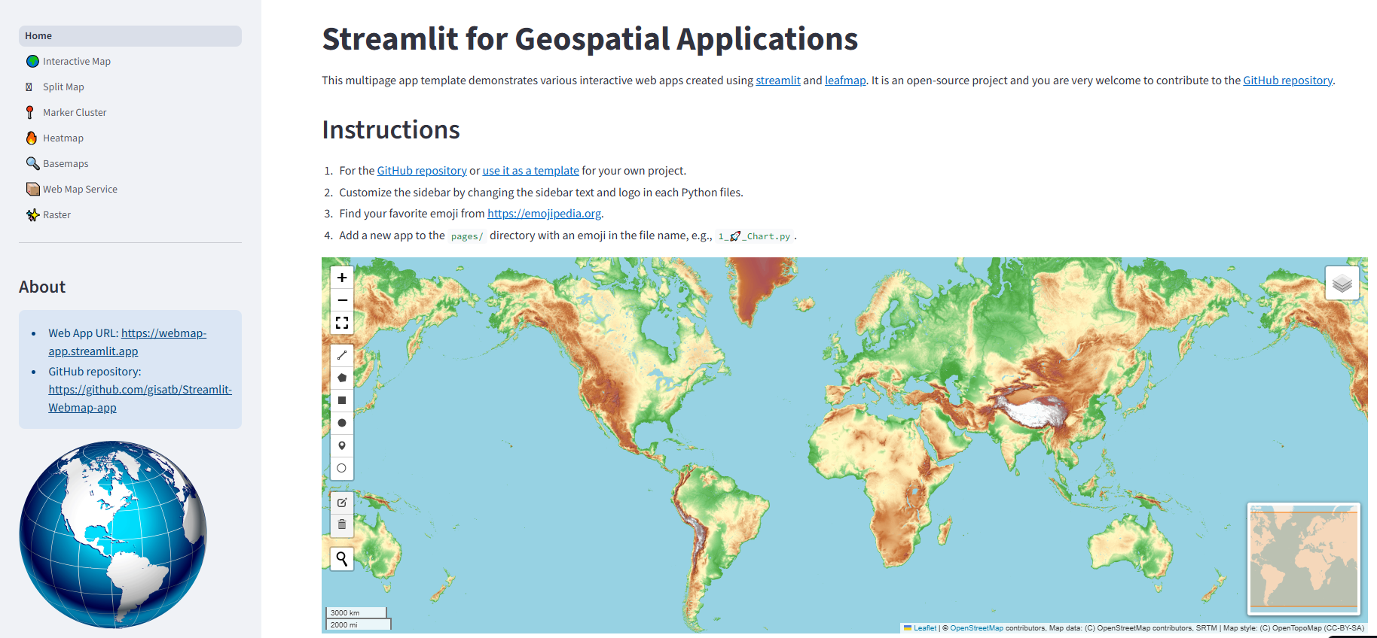Click the delete layers trash icon
This screenshot has height=638, width=1377.
click(342, 524)
